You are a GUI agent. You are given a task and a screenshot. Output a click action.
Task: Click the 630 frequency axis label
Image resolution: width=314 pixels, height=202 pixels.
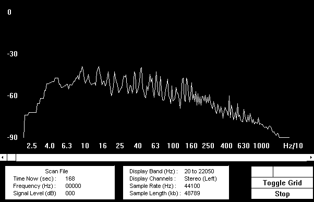pos(244,146)
